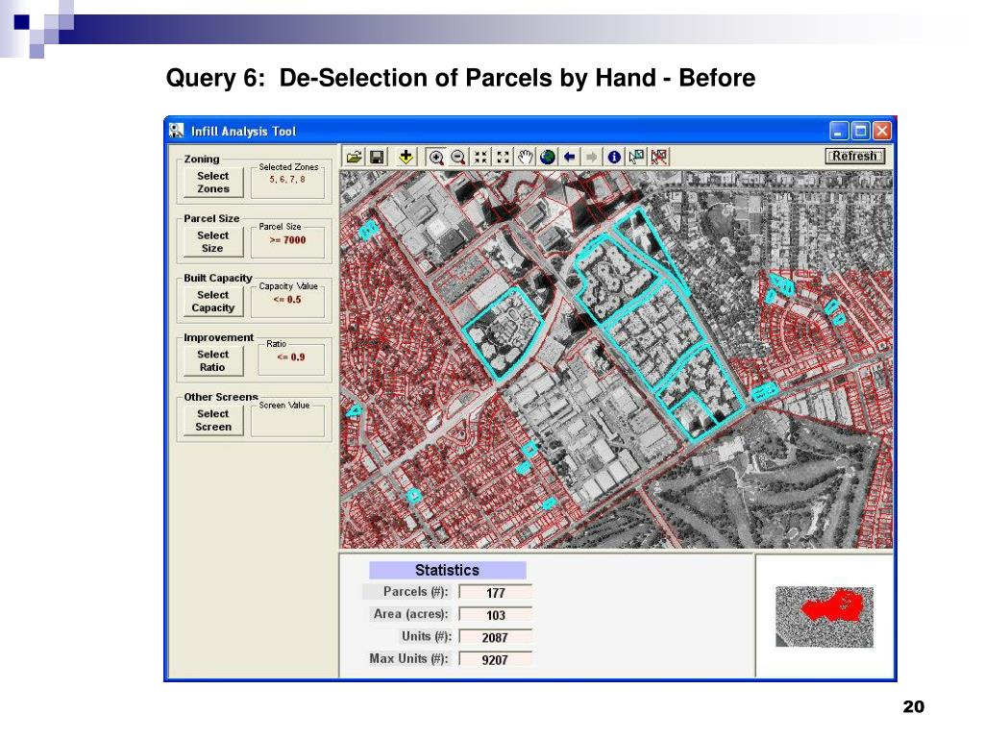This screenshot has width=984, height=738.
Task: Select the select features cursor tool
Action: coord(636,157)
